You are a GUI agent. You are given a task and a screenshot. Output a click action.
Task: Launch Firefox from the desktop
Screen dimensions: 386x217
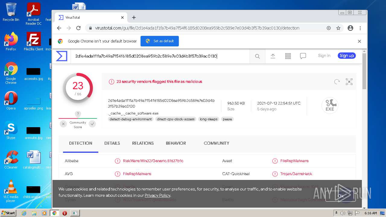tap(11, 41)
